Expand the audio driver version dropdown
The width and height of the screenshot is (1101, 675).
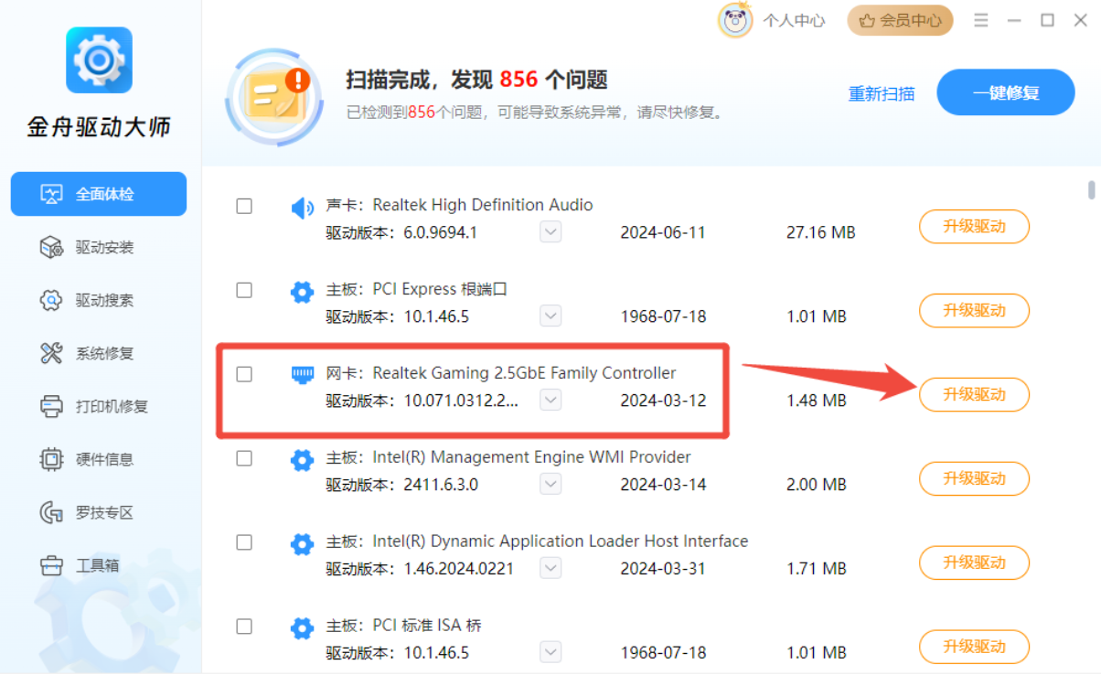550,231
